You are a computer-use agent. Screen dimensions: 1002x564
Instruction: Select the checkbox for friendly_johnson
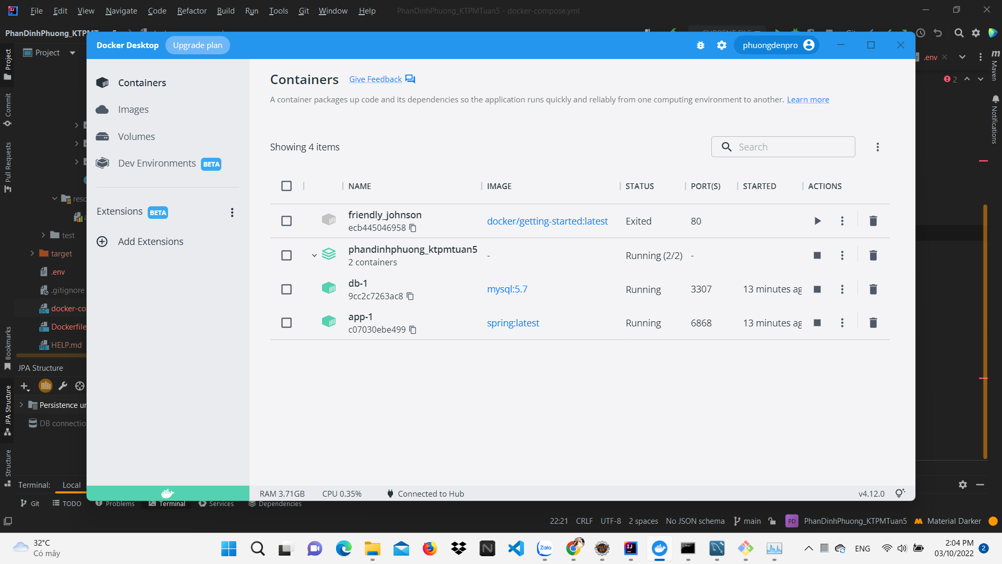[x=287, y=221]
